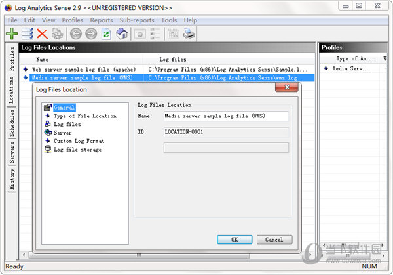Click the grayed calendar table toolbar icon
This screenshot has height=275, width=393.
coord(173,33)
